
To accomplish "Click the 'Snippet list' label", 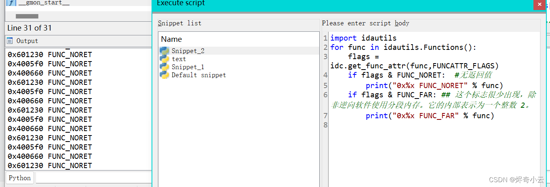I will pos(179,23).
